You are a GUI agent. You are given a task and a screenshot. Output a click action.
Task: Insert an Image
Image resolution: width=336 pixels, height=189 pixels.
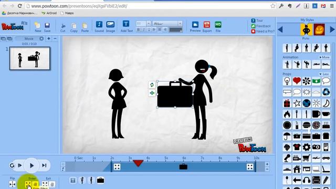click(110, 27)
